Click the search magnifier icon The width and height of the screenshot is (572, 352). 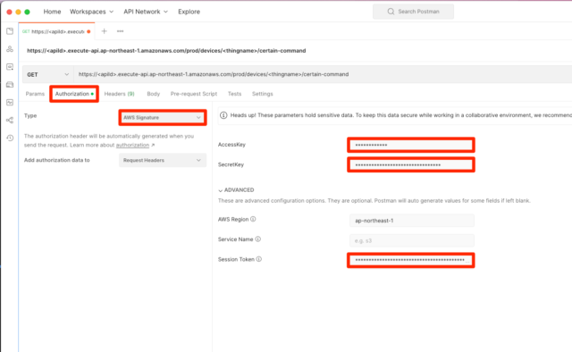click(x=391, y=12)
